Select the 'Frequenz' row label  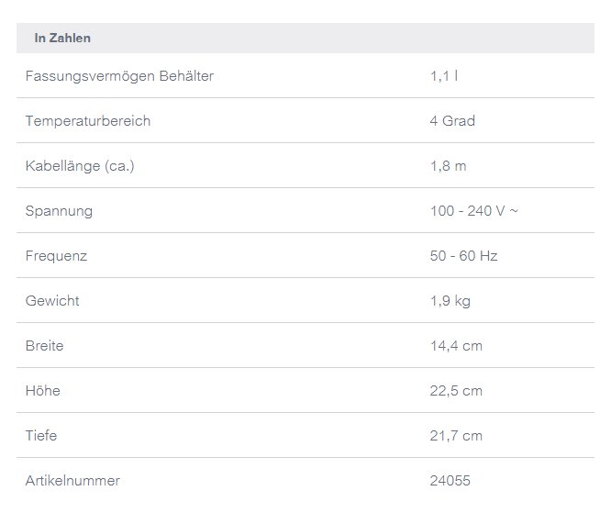pyautogui.click(x=57, y=256)
